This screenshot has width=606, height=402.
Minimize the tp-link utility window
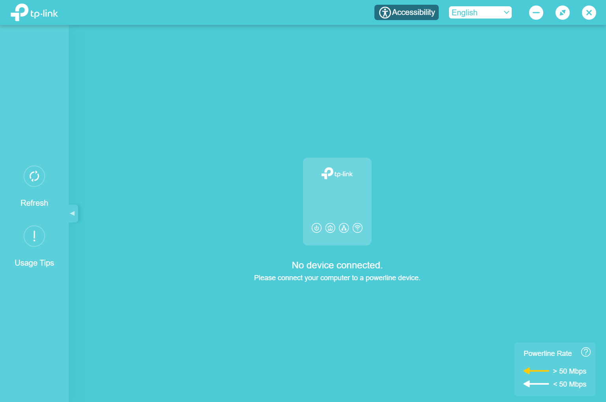coord(536,13)
